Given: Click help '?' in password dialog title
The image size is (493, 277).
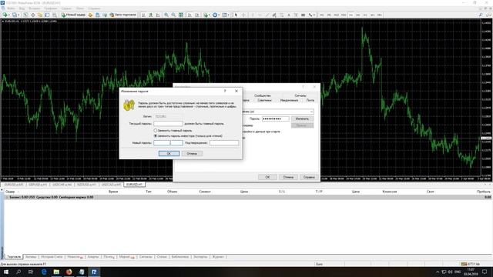Looking at the screenshot, I should coord(225,91).
